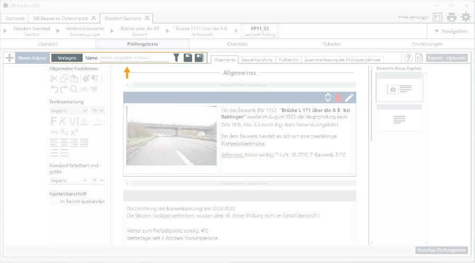
Task: Click the Vorlagen button
Action: [x=67, y=58]
